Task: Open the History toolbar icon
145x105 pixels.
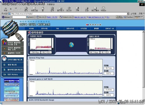Action: pyautogui.click(x=77, y=9)
